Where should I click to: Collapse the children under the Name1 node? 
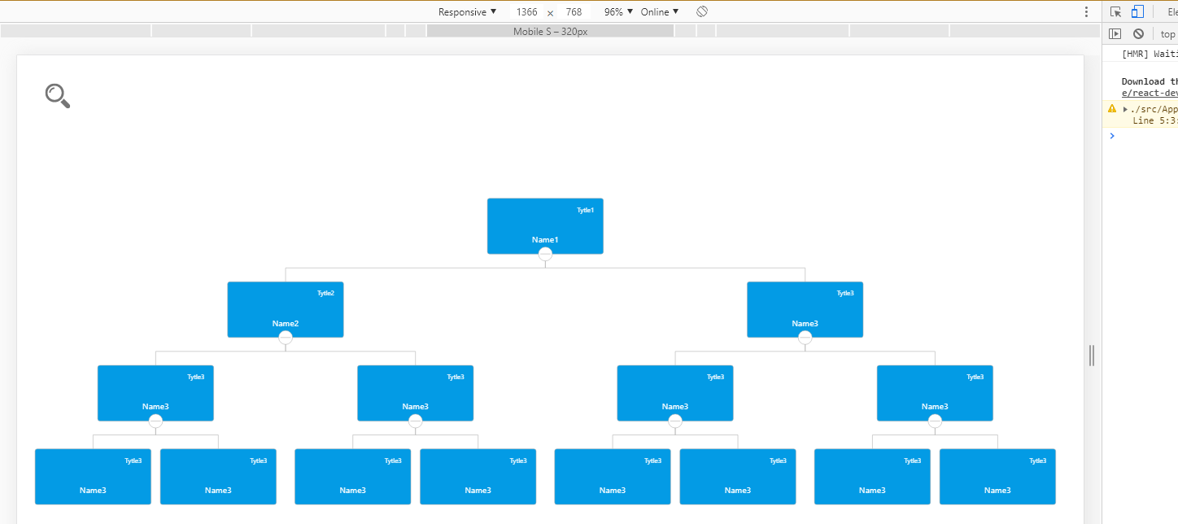pos(545,252)
